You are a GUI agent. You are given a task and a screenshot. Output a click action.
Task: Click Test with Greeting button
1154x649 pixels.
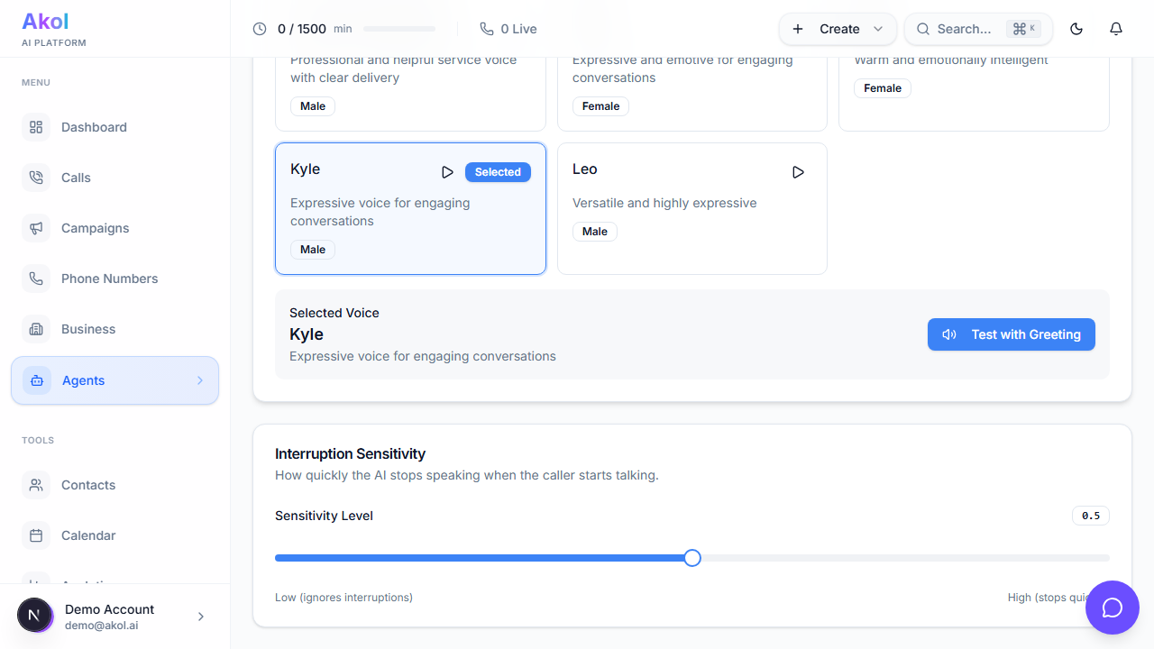pyautogui.click(x=1011, y=334)
